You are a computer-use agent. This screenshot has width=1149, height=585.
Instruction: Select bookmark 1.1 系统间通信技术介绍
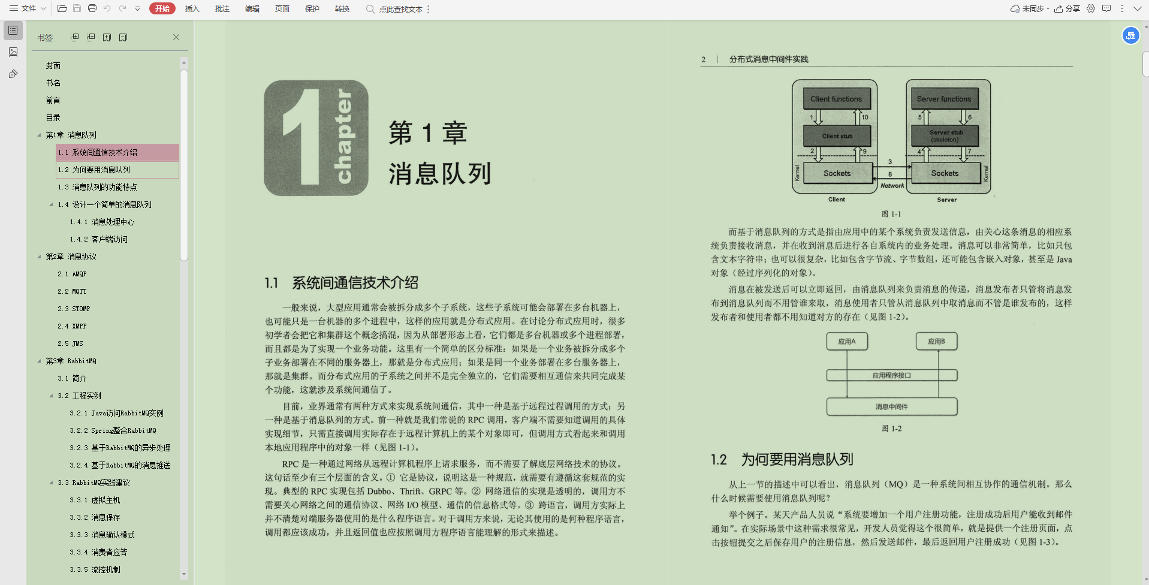117,152
